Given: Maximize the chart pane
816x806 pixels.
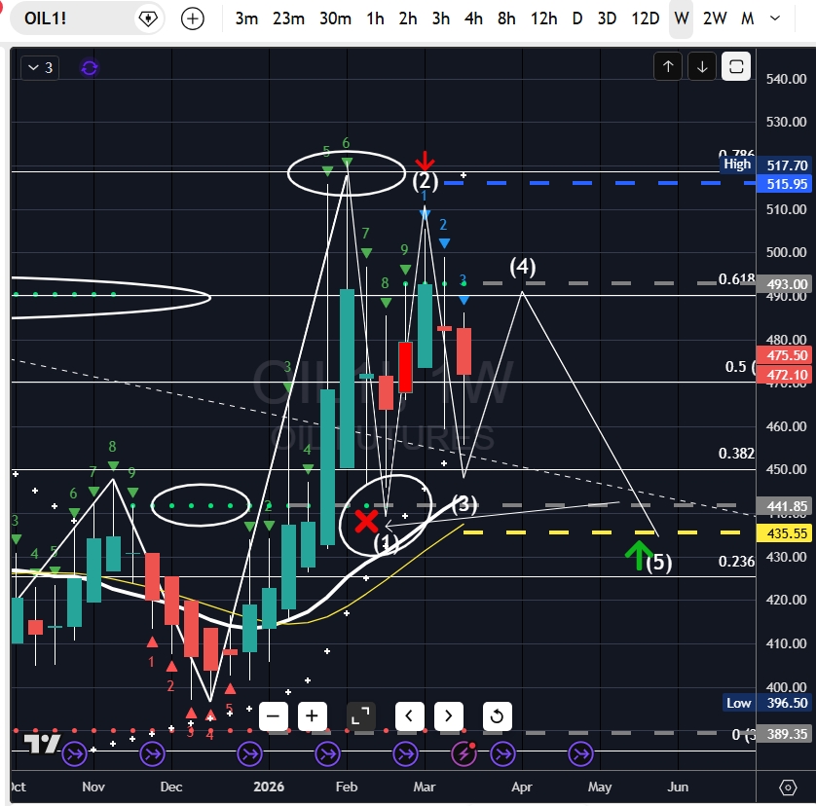Looking at the screenshot, I should pyautogui.click(x=736, y=66).
